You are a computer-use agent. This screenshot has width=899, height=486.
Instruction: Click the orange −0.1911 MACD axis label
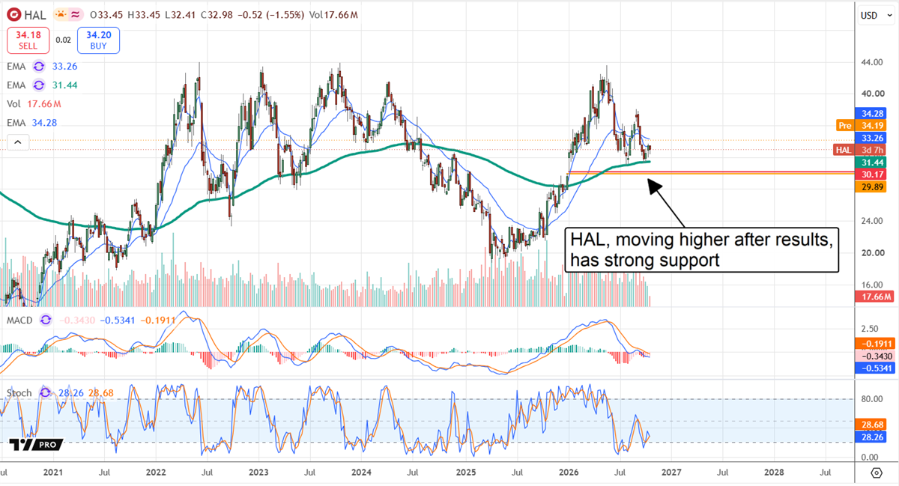[x=875, y=344]
